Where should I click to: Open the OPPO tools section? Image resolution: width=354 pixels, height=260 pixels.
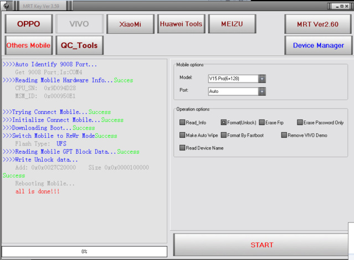coord(29,24)
